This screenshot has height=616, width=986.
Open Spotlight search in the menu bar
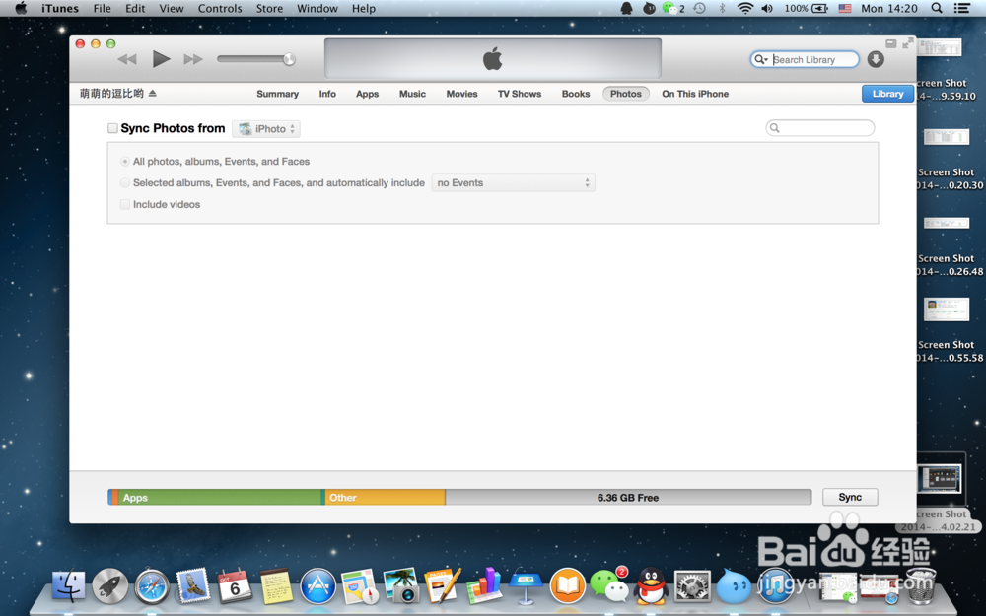coord(937,8)
